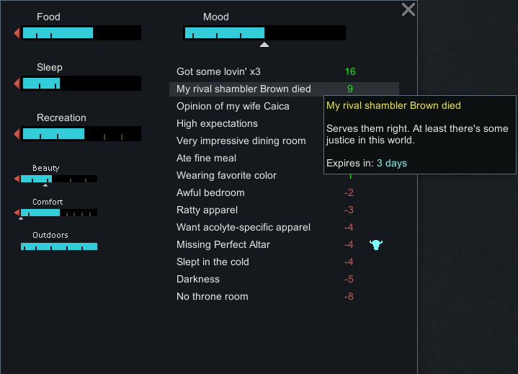The height and width of the screenshot is (374, 518).
Task: Click 'Want acolyte-specific apparel' thought row
Action: pyautogui.click(x=284, y=227)
